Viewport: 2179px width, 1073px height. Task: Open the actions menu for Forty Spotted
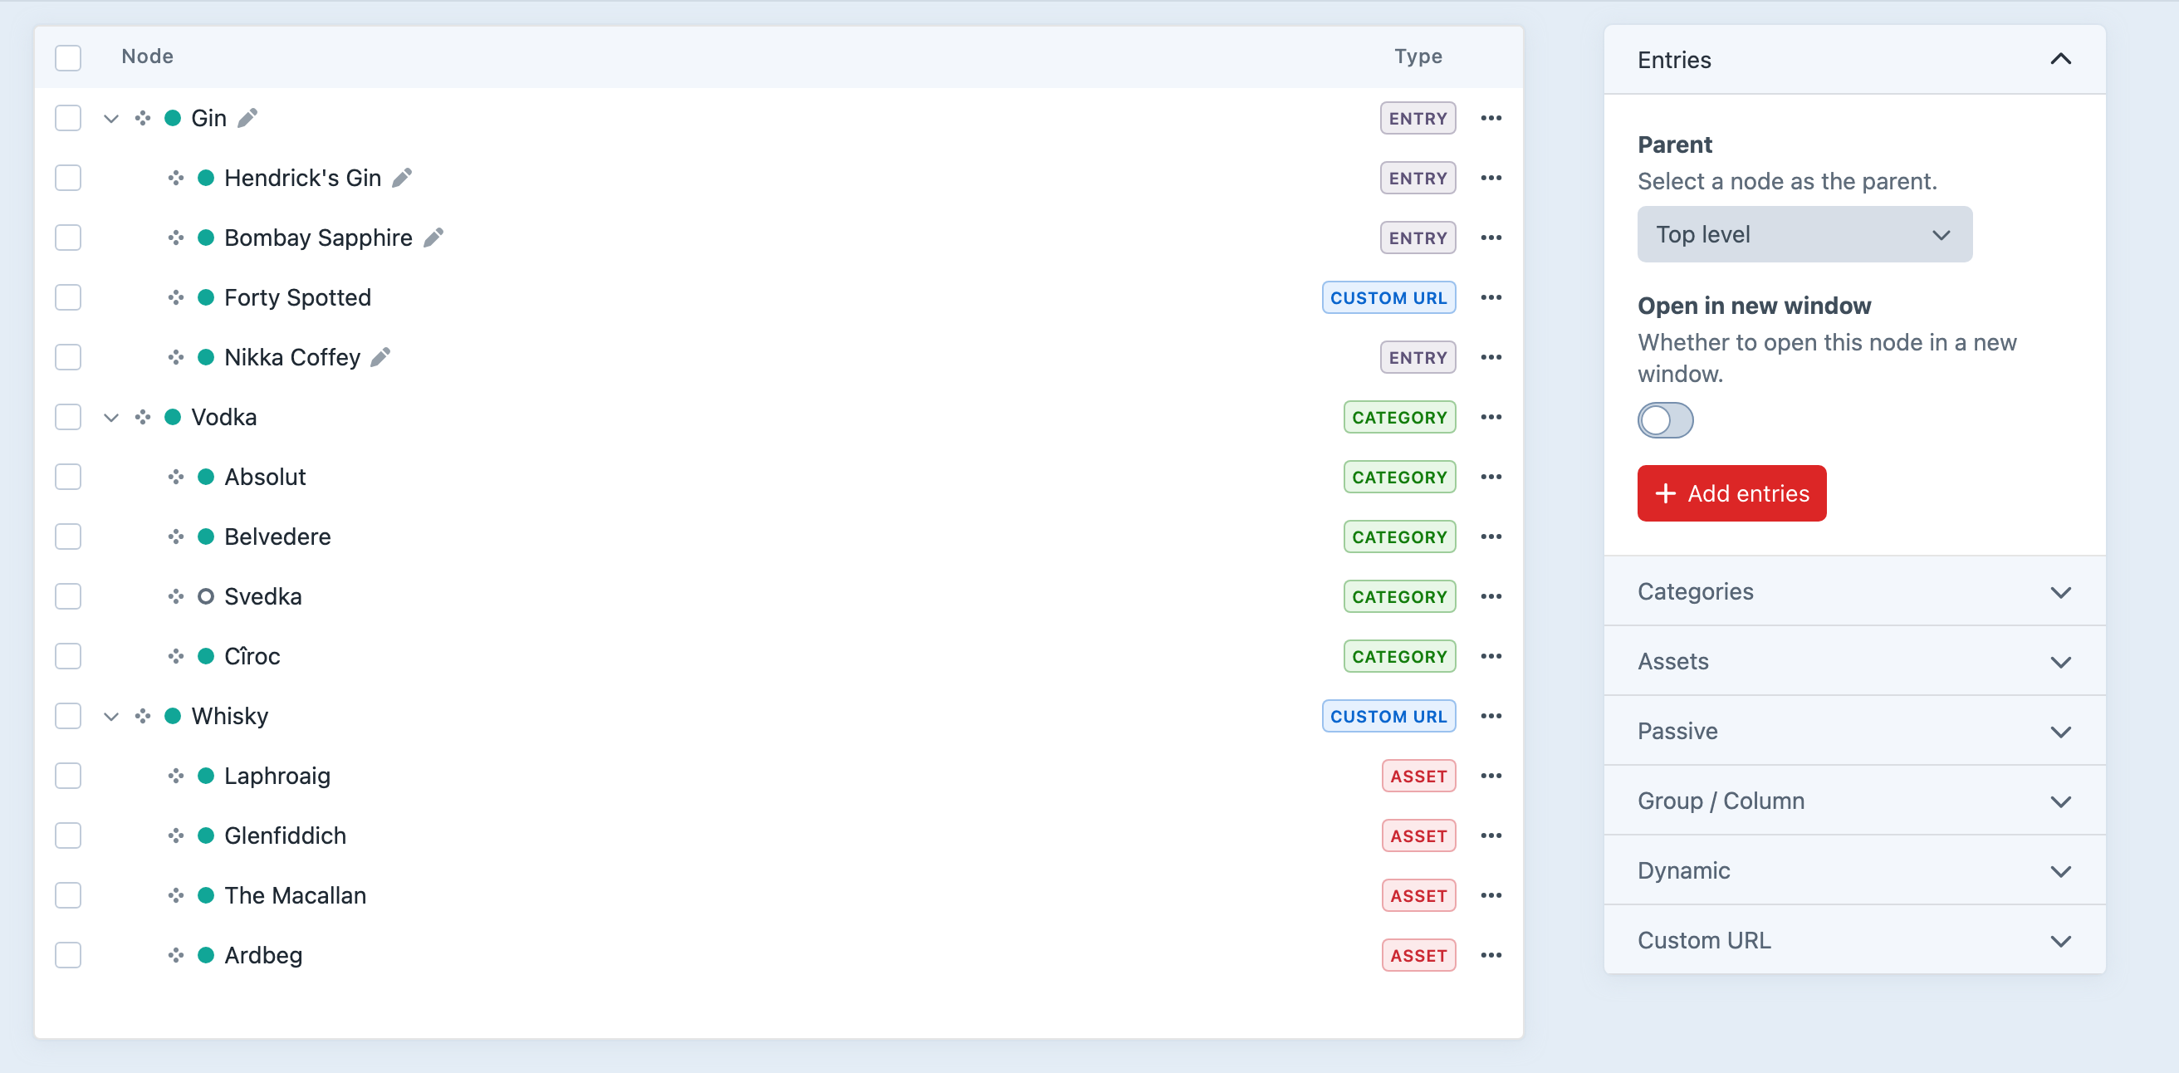coord(1491,297)
